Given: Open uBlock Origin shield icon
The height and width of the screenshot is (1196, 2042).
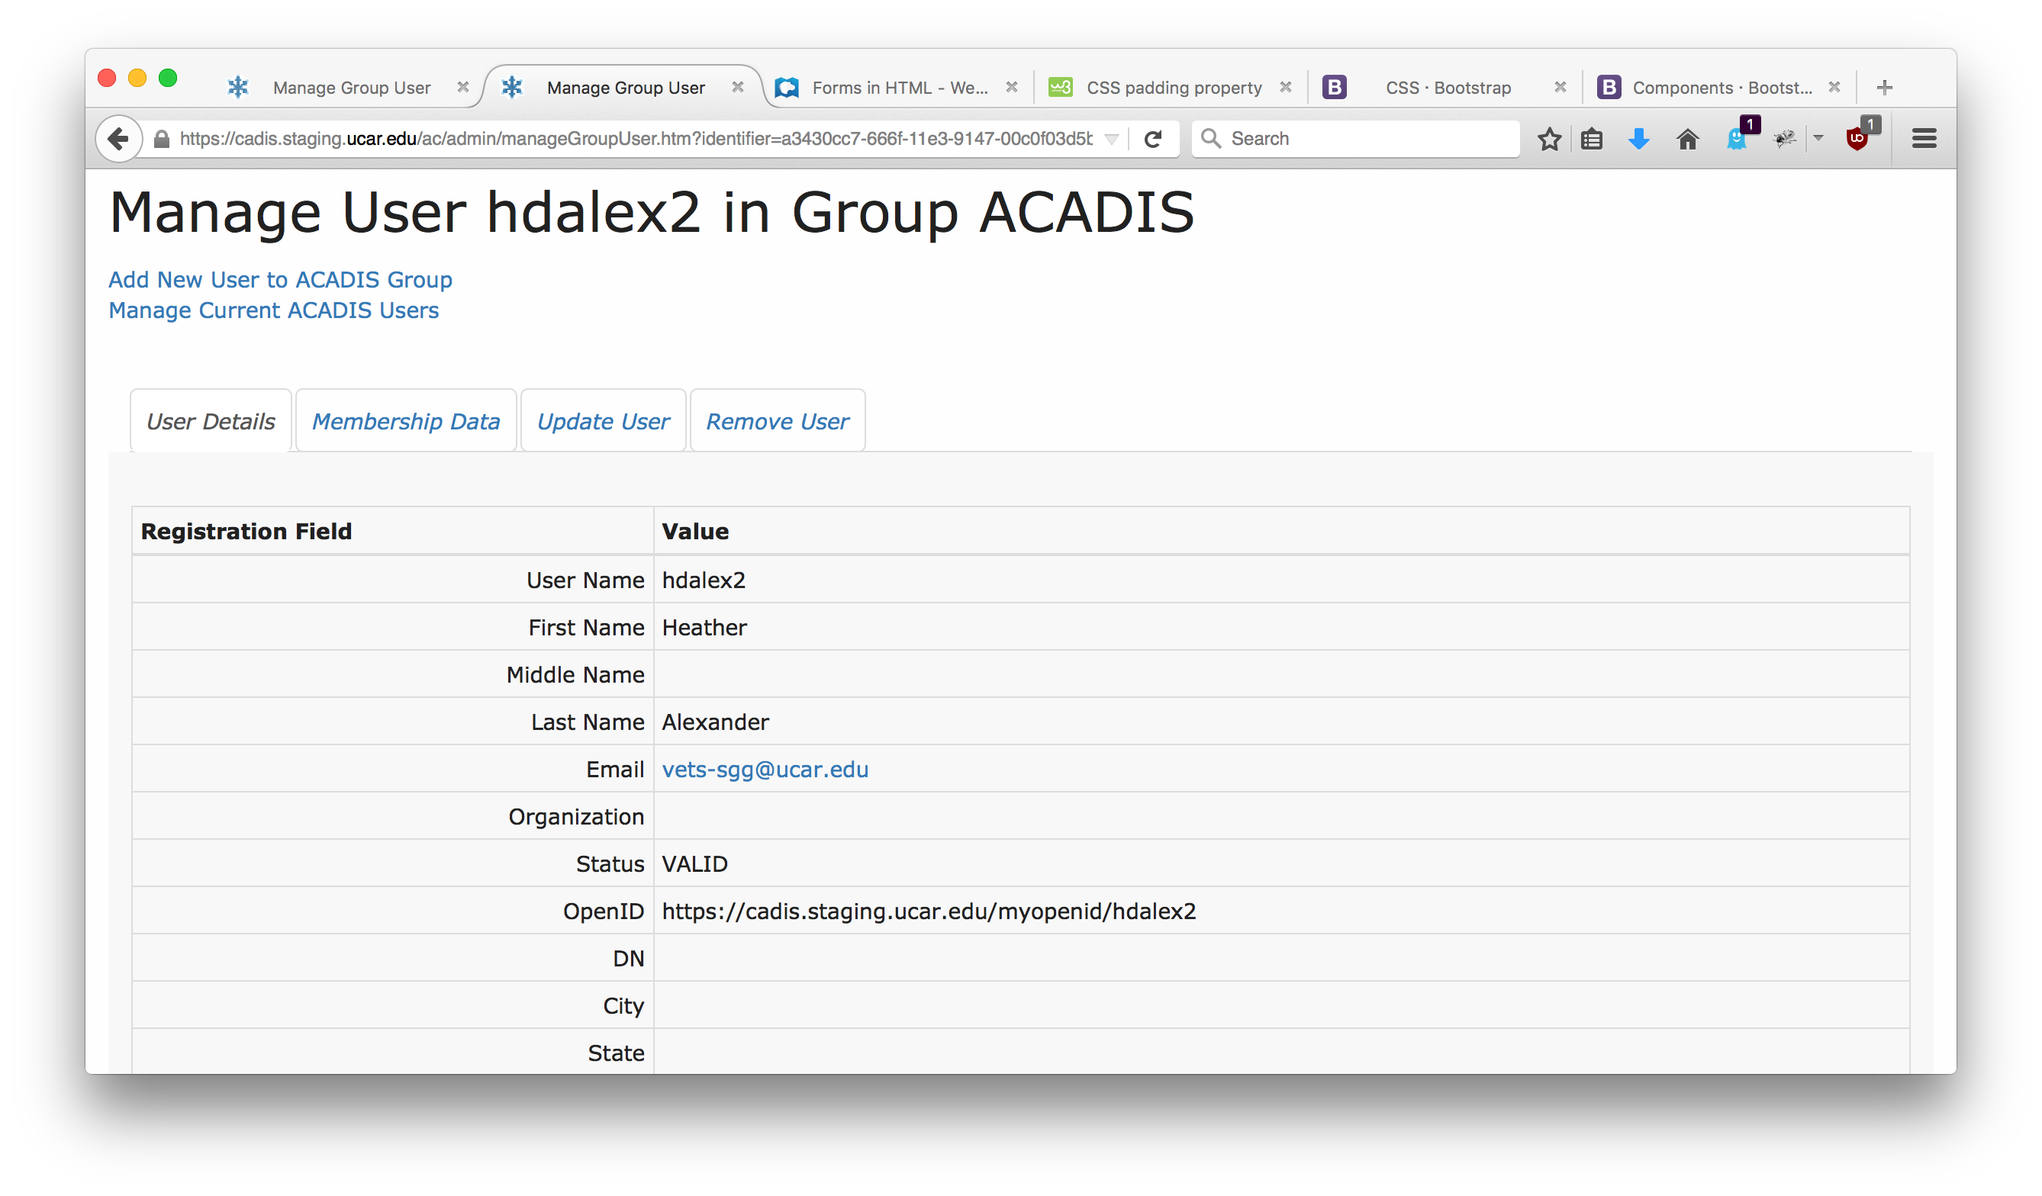Looking at the screenshot, I should [x=1857, y=140].
